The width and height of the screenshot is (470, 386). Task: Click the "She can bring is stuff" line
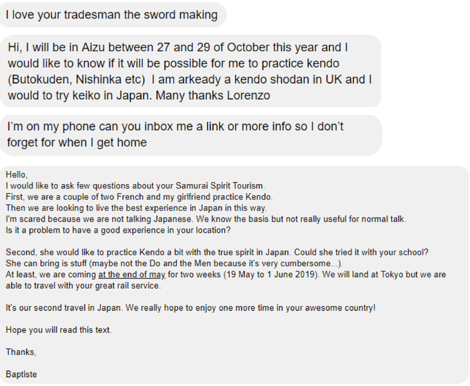coord(174,264)
